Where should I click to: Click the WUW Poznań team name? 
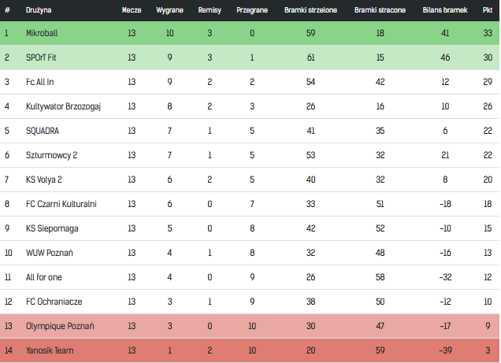click(50, 253)
